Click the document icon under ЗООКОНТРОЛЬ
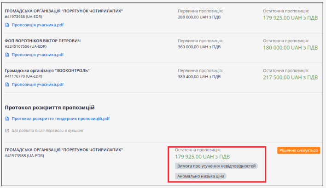The width and height of the screenshot is (326, 188). coord(7,85)
